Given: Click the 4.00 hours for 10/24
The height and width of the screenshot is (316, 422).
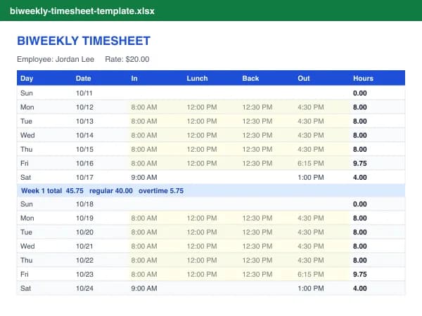Looking at the screenshot, I should [x=360, y=289].
